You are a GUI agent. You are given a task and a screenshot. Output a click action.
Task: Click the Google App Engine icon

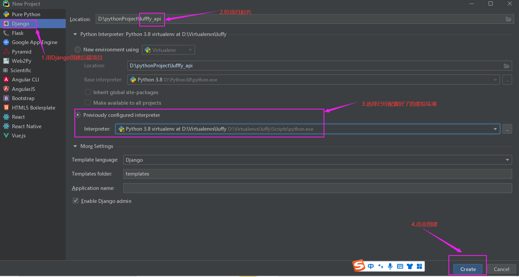(x=6, y=42)
